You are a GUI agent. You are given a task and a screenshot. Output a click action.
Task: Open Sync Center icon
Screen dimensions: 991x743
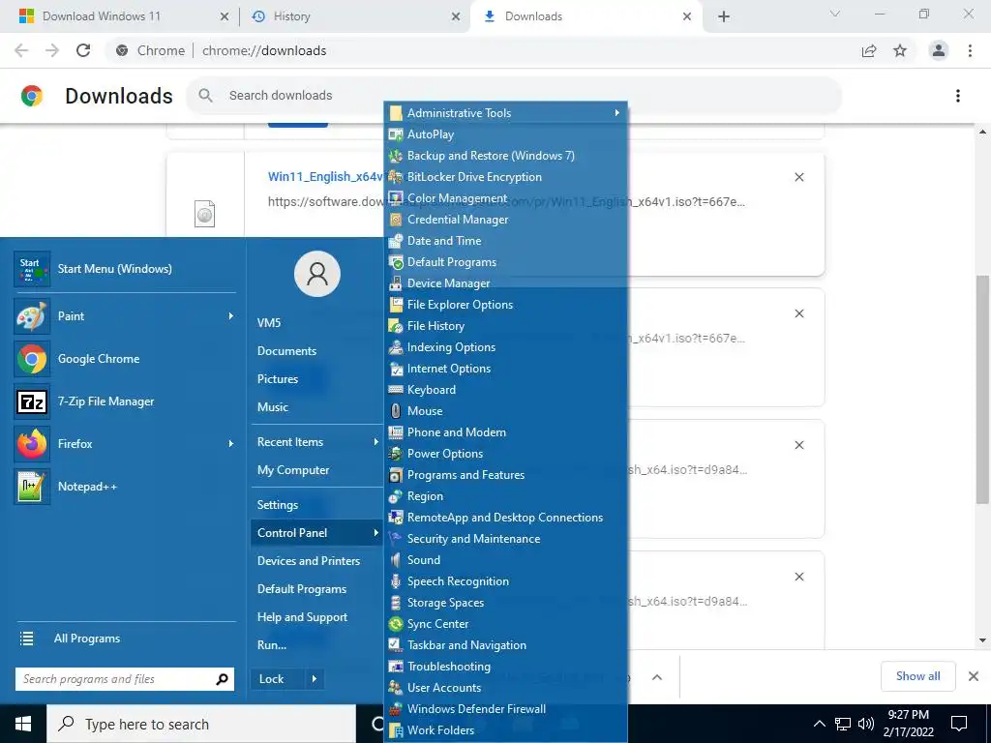point(396,624)
